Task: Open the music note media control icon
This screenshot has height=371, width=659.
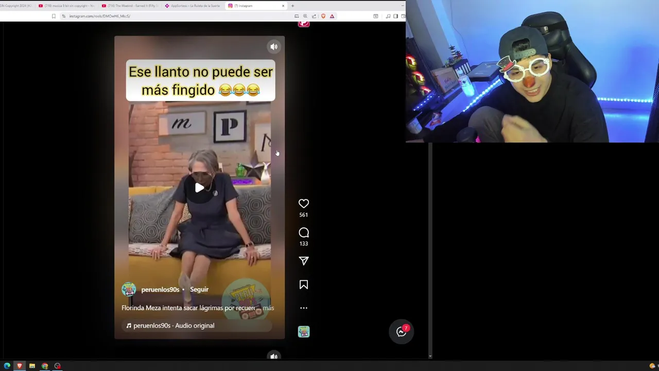Action: pos(388,16)
